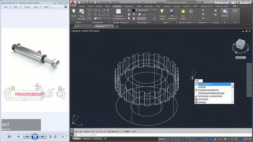Toggle MODEL space button in status bar

point(162,139)
